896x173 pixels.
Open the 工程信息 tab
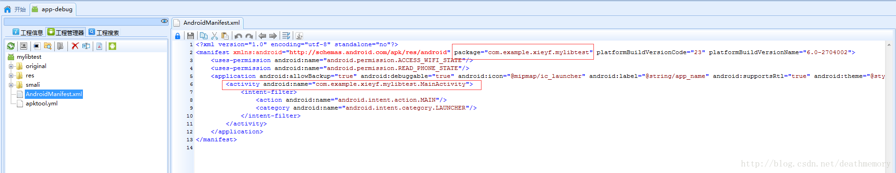coord(28,32)
